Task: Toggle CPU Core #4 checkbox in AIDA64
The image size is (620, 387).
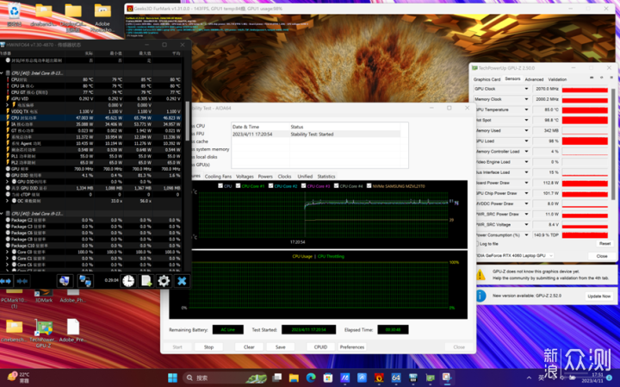Action: [336, 185]
